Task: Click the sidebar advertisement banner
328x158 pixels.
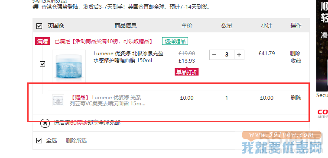Action: (322, 45)
